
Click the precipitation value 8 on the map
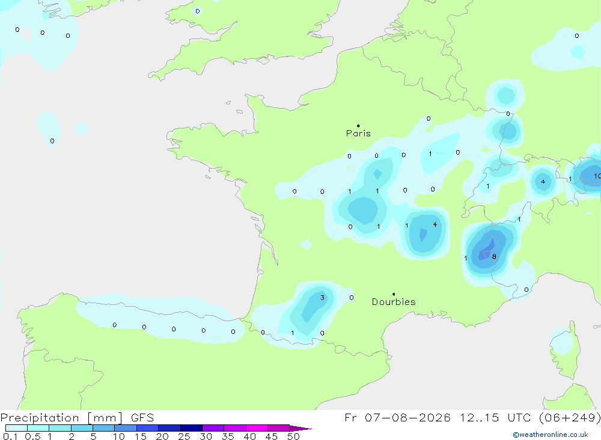coord(494,256)
